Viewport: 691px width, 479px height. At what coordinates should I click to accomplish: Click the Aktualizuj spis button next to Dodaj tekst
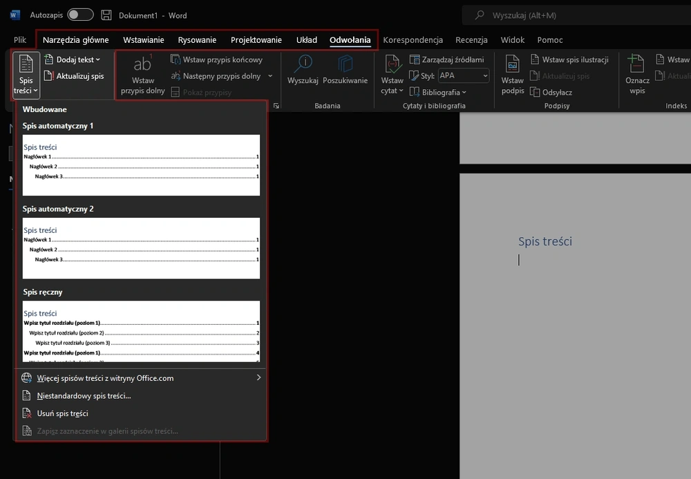coord(74,76)
